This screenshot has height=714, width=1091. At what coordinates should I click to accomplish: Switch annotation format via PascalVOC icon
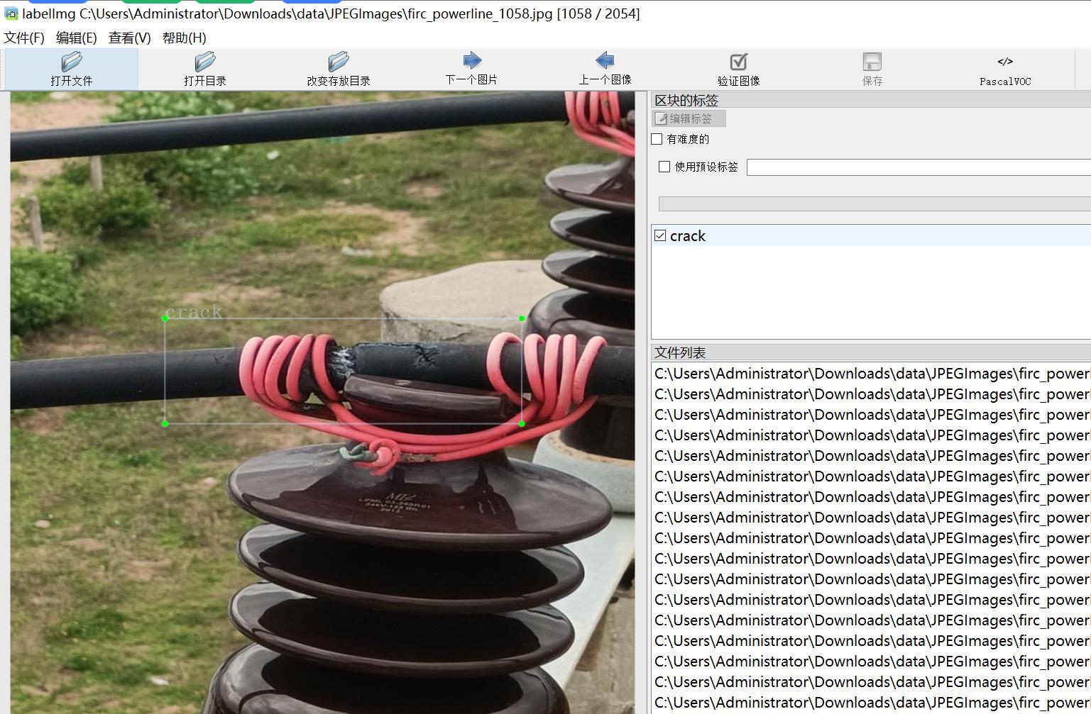1005,62
